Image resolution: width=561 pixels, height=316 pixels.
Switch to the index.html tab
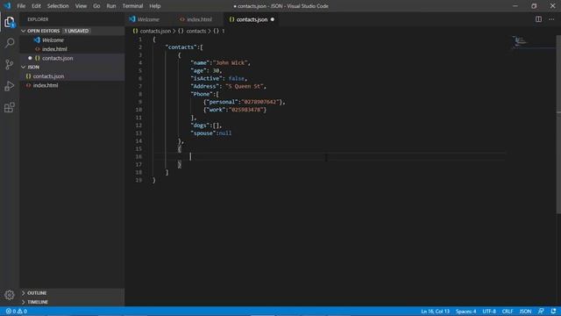point(198,19)
